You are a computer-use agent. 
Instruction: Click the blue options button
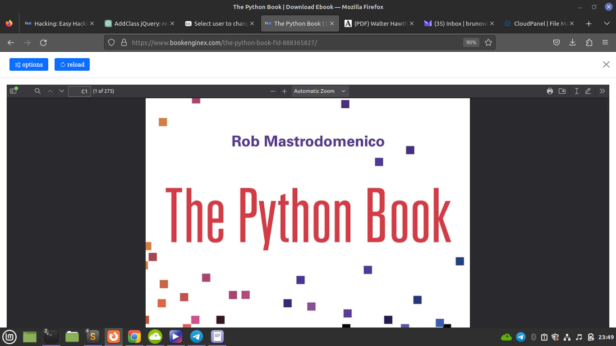point(29,64)
